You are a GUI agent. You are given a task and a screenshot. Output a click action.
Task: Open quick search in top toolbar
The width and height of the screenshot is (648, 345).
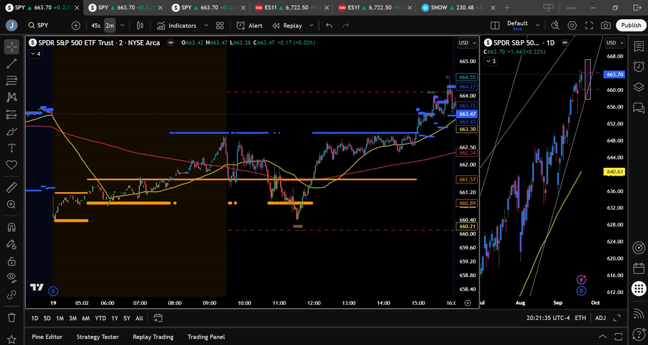click(x=555, y=26)
